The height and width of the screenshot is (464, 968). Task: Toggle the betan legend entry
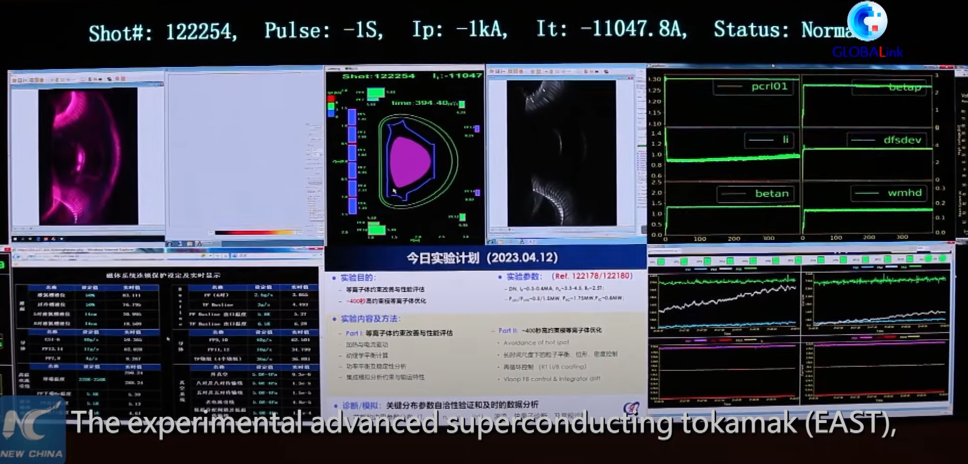[756, 194]
